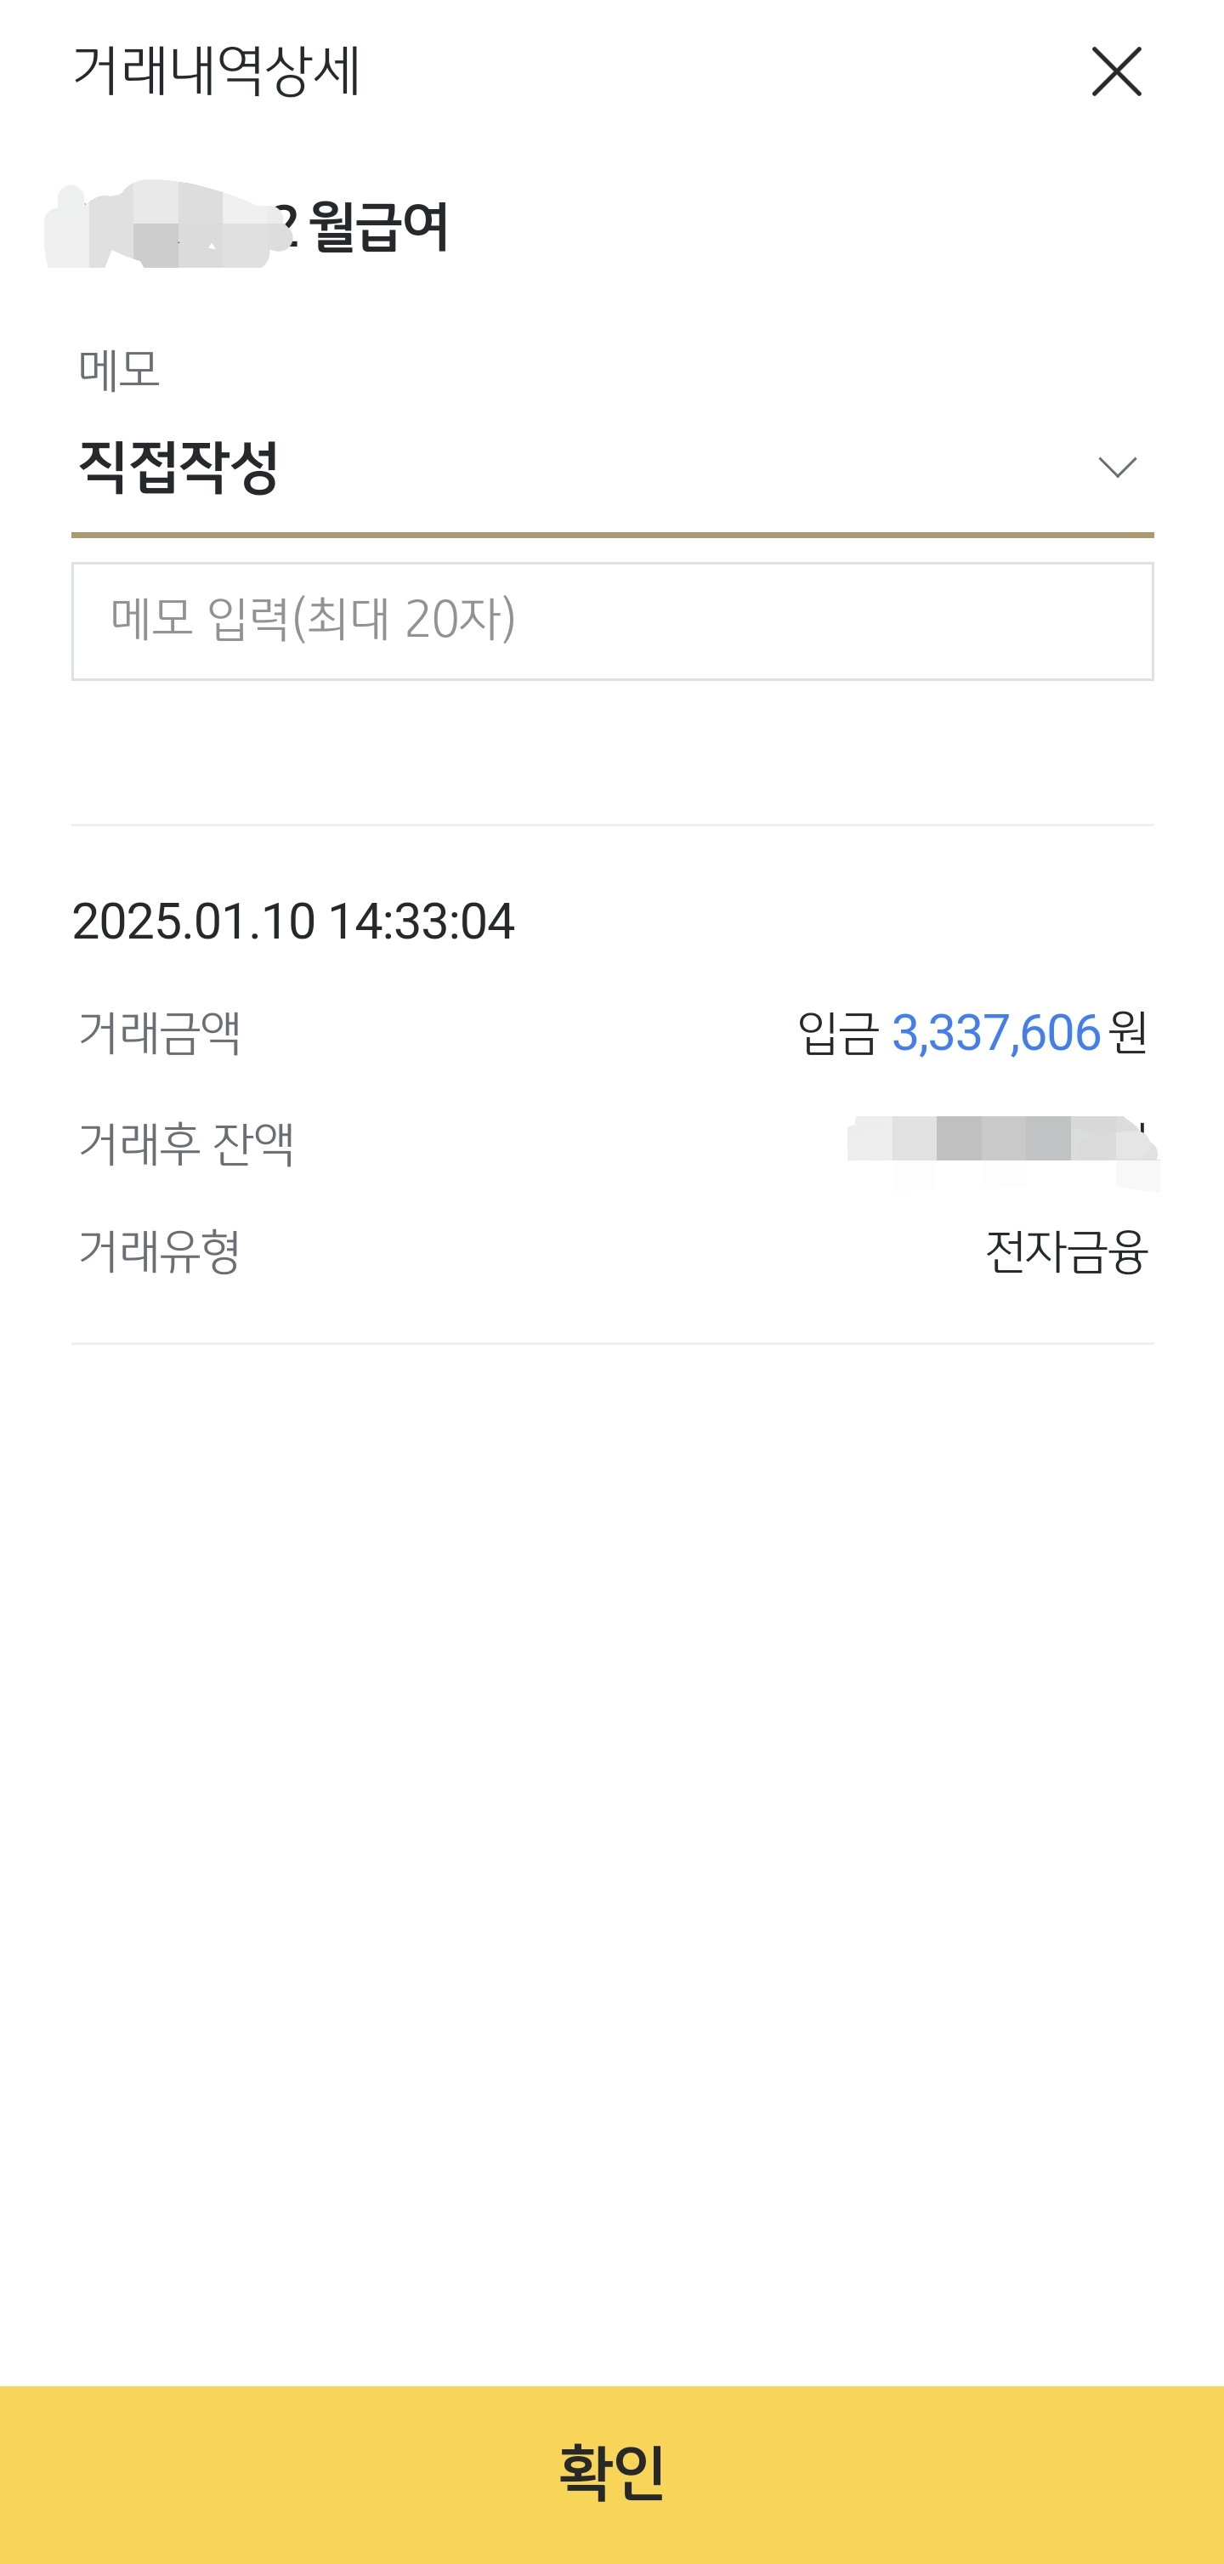
Task: Select the blue 3,337,606 deposit amount
Action: 995,1032
